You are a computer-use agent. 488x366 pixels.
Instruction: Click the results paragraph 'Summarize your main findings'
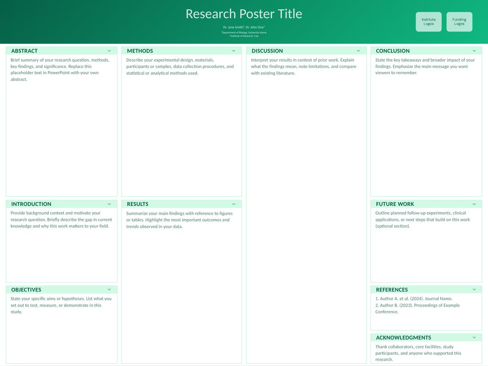179,220
